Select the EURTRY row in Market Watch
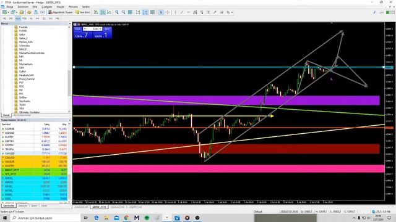This screenshot has height=222, width=396. click(35, 137)
